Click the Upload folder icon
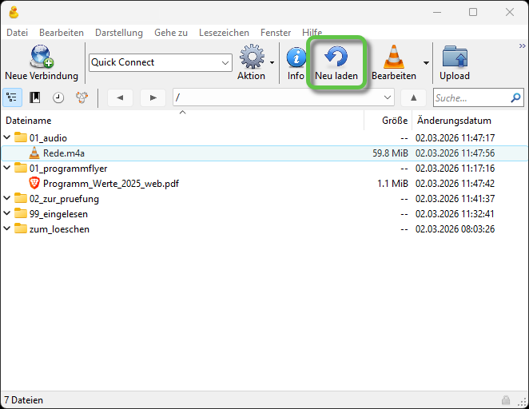 [455, 62]
